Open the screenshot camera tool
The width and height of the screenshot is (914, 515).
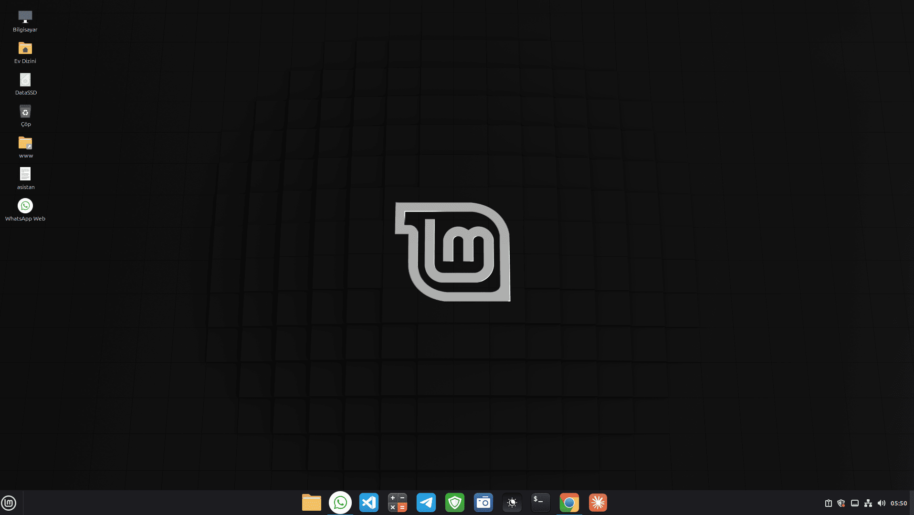click(483, 503)
